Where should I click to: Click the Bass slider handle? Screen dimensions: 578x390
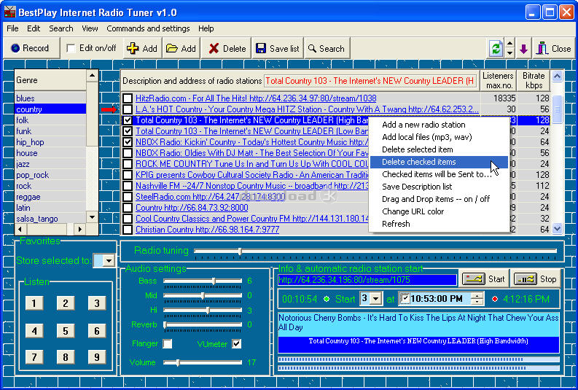tap(214, 281)
